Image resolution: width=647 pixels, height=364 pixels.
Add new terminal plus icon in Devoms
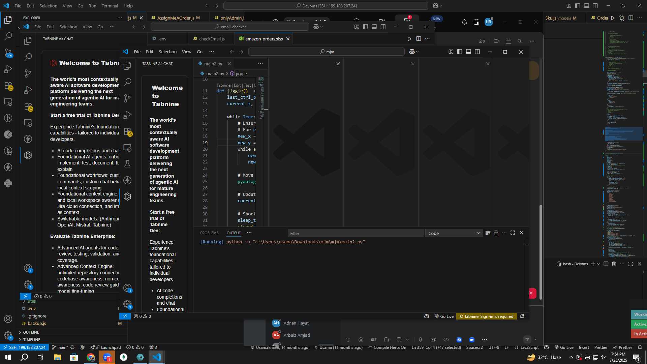point(593,264)
